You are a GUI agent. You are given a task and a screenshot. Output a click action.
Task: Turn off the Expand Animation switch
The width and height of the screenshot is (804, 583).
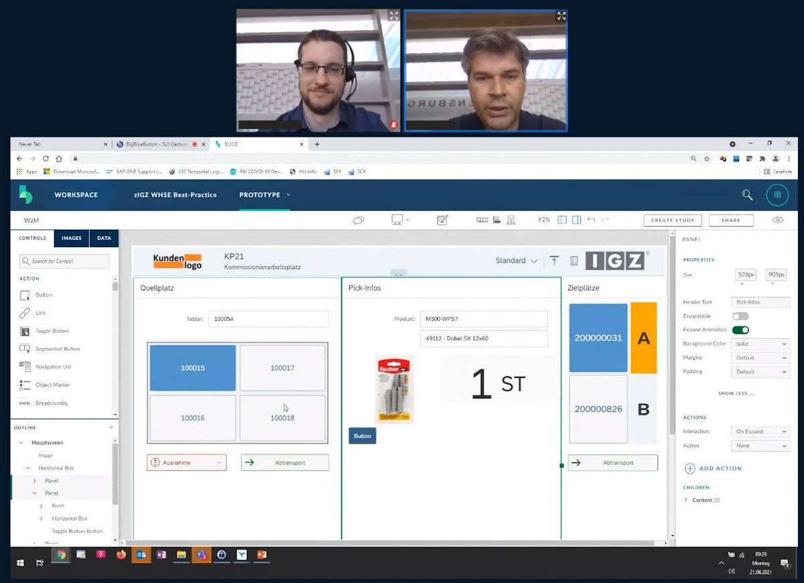pos(740,330)
